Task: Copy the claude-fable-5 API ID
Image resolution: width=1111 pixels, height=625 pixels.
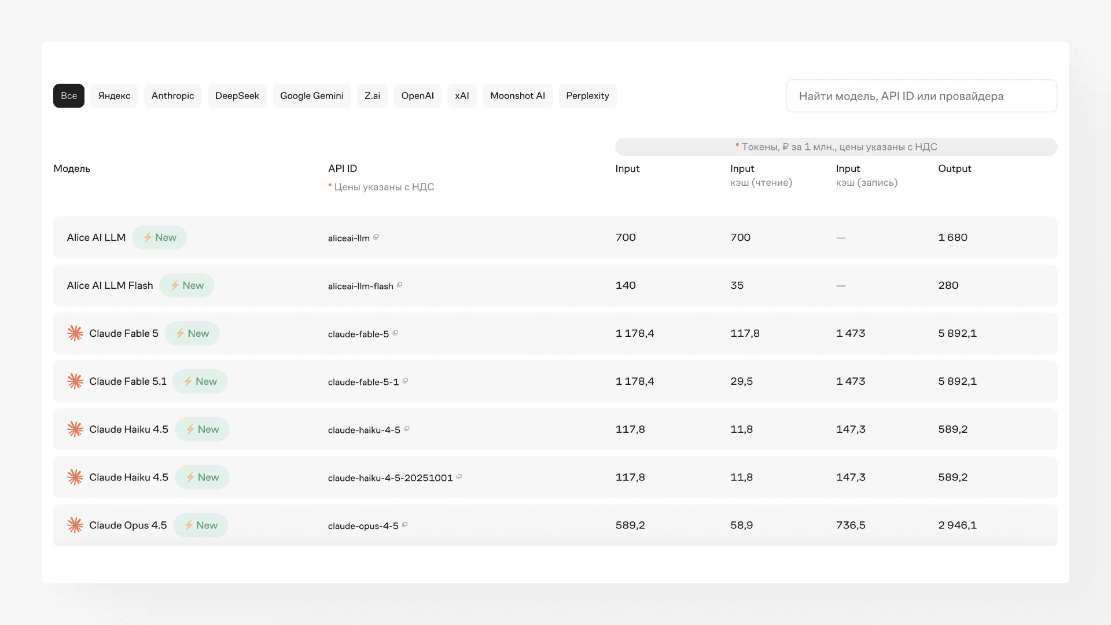Action: [396, 333]
